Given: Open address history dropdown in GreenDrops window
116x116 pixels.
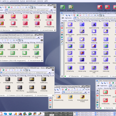Looking at the screenshot, I should coord(38,37).
